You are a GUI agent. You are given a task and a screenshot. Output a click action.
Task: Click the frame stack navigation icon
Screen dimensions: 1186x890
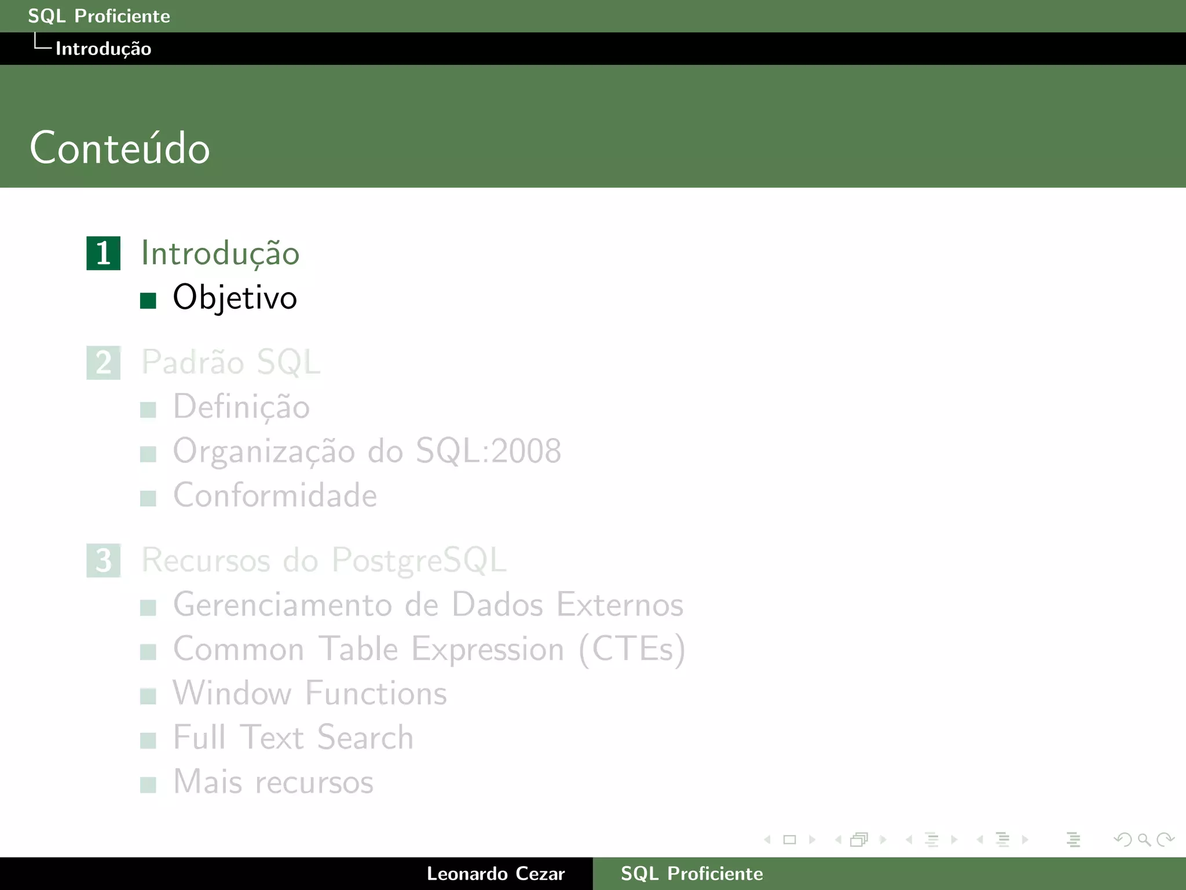tap(859, 840)
